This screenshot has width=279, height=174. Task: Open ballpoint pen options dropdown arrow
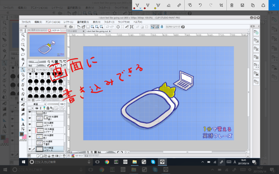(x=140, y=8)
